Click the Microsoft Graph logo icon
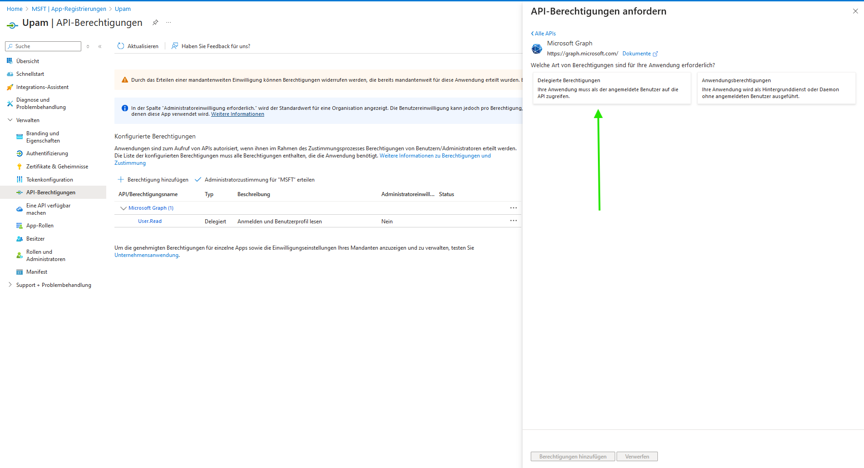This screenshot has width=864, height=468. click(537, 49)
